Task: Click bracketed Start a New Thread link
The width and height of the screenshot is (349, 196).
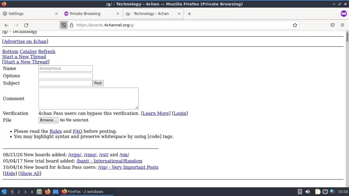Action: click(x=26, y=62)
